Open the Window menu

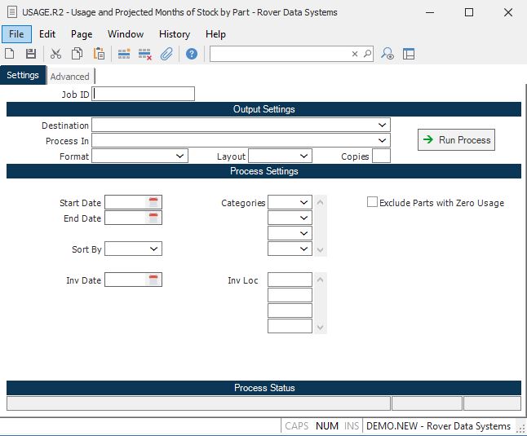pos(126,34)
